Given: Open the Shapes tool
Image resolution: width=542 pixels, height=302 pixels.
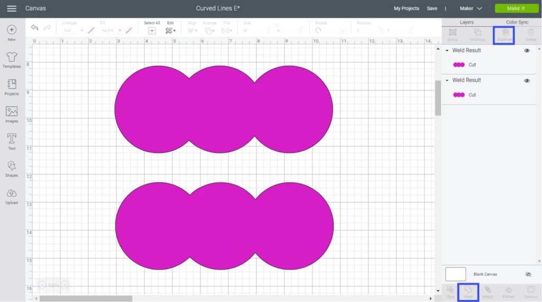Looking at the screenshot, I should pyautogui.click(x=12, y=166).
